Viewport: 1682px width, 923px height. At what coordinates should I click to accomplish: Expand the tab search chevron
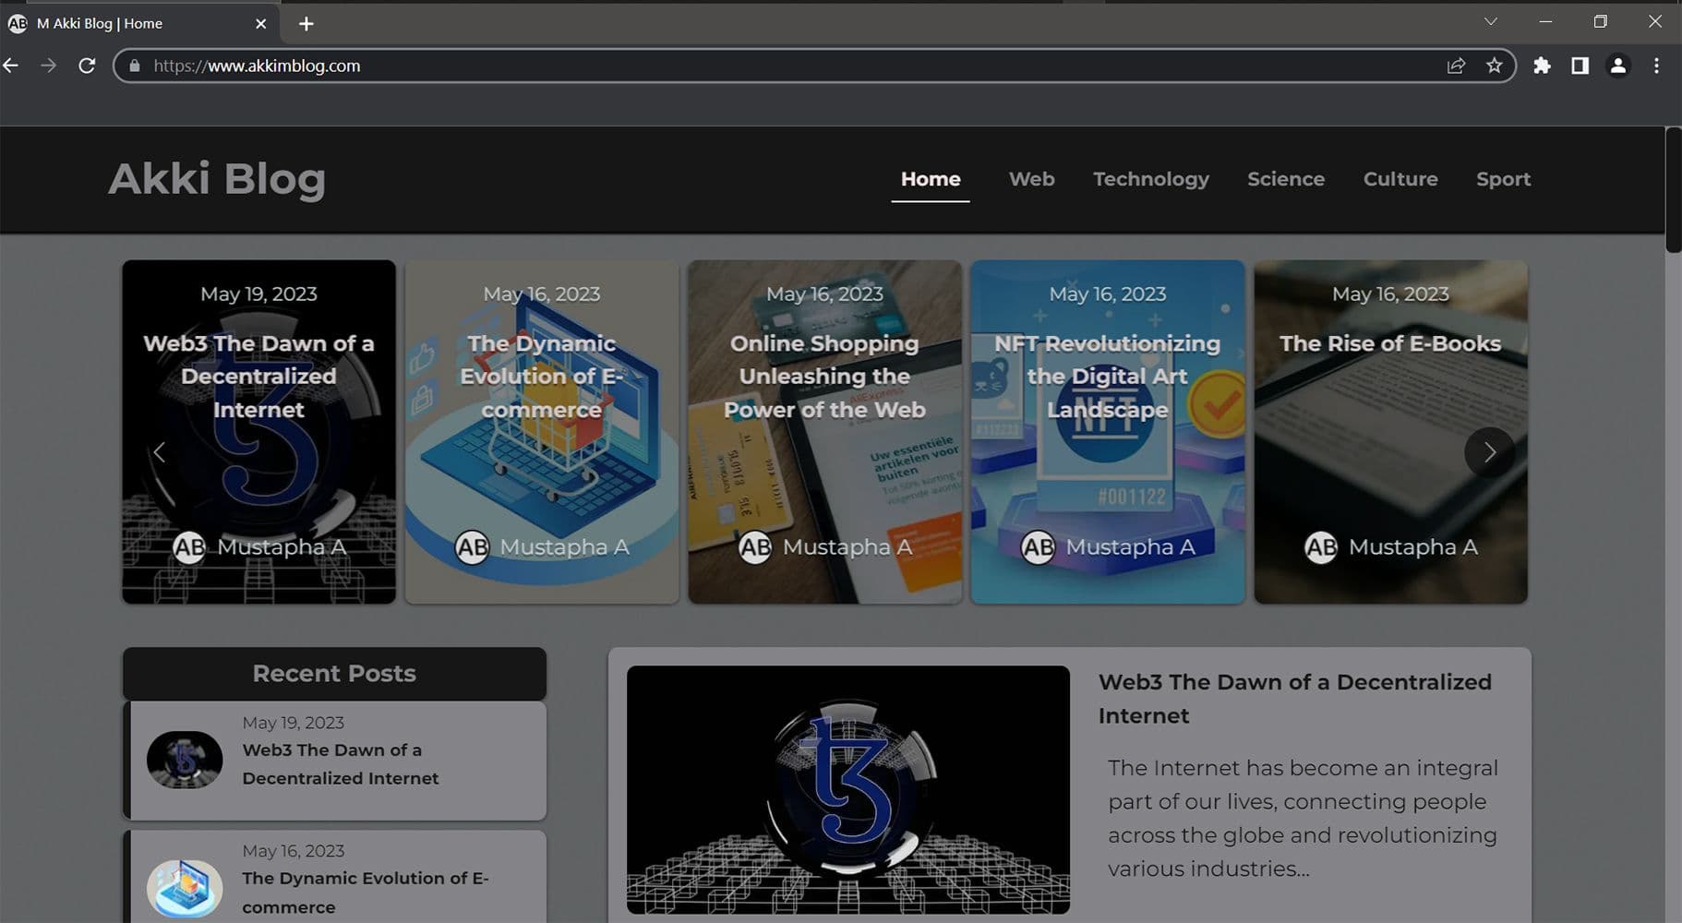point(1490,22)
